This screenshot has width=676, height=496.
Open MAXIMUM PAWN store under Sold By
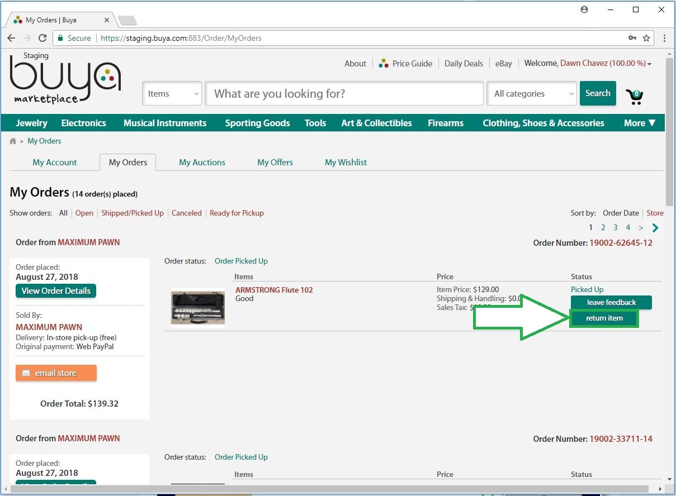[49, 327]
